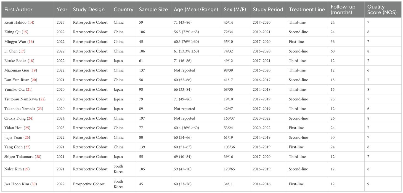Click the Prospective Cohort cell

(89, 184)
